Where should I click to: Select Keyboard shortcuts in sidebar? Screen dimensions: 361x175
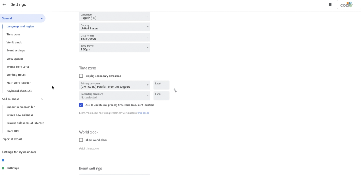(x=19, y=91)
